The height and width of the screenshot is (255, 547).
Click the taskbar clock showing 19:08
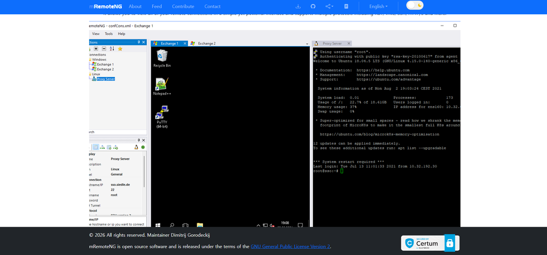(285, 224)
